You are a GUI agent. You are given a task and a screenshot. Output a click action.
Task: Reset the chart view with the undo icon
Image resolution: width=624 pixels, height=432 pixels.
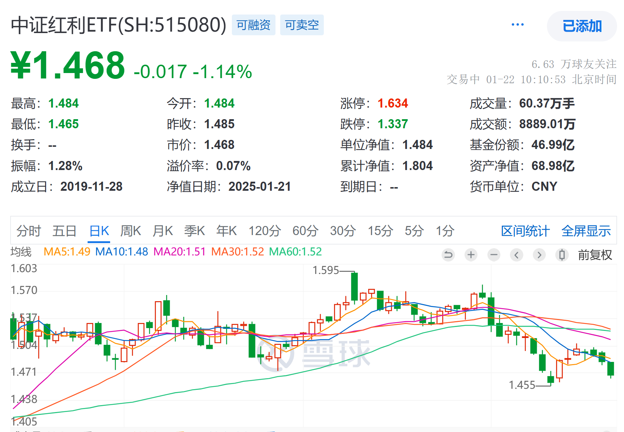click(448, 255)
